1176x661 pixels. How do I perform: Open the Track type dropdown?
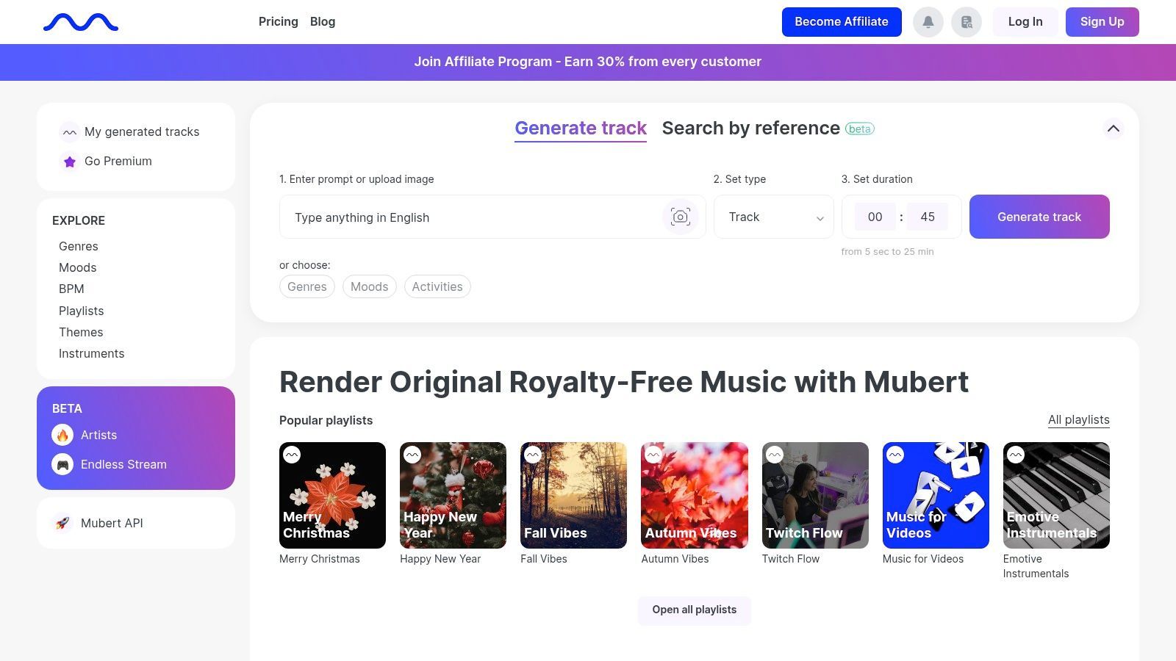pos(774,217)
